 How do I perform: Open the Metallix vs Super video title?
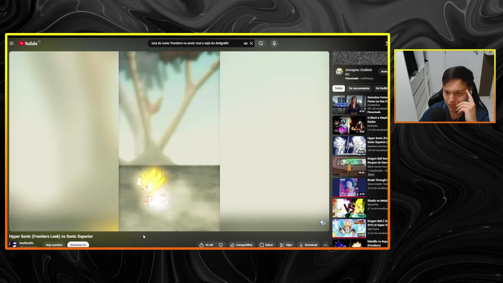click(x=377, y=243)
